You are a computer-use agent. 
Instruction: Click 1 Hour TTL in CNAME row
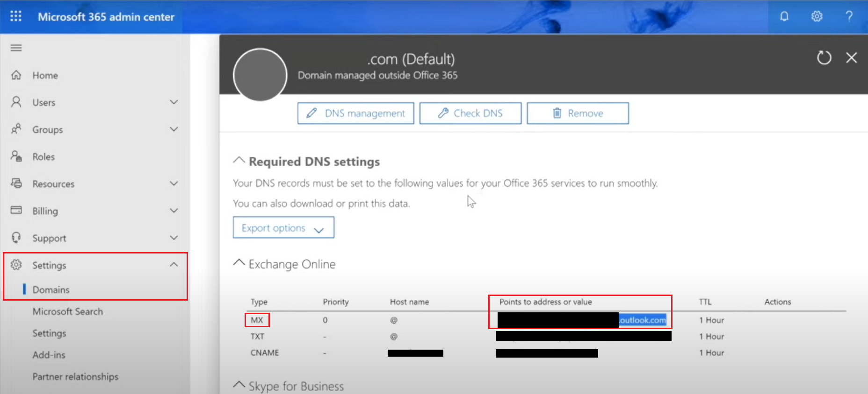[x=711, y=353]
